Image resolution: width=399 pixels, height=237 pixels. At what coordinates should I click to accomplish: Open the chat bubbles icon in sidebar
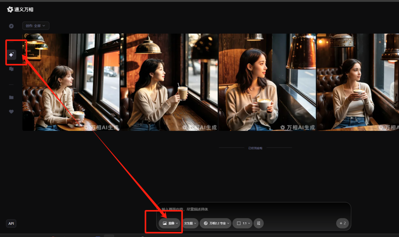coord(11,69)
